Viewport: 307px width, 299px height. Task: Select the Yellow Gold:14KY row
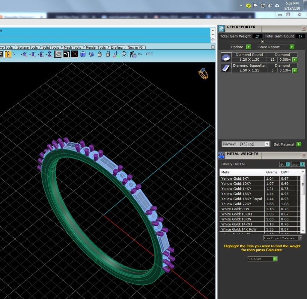260,189
